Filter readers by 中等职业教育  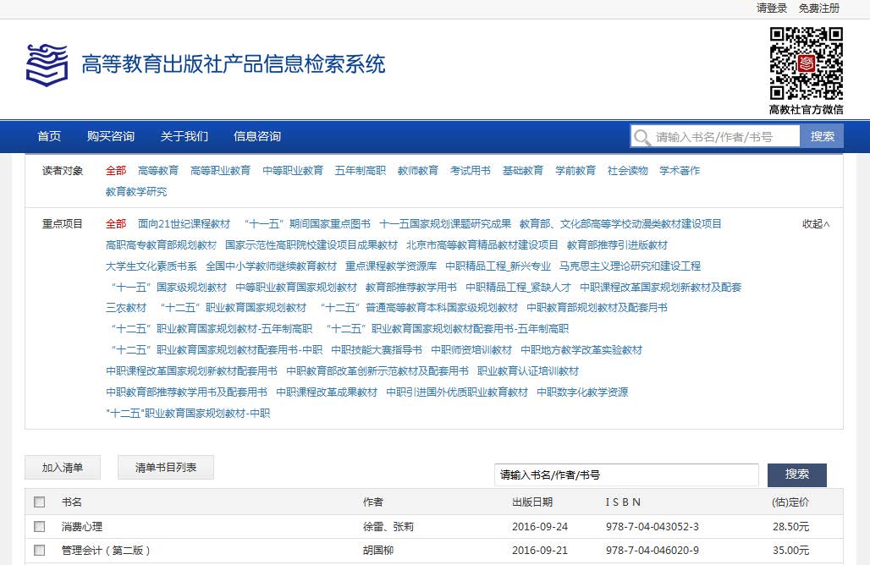coord(293,171)
